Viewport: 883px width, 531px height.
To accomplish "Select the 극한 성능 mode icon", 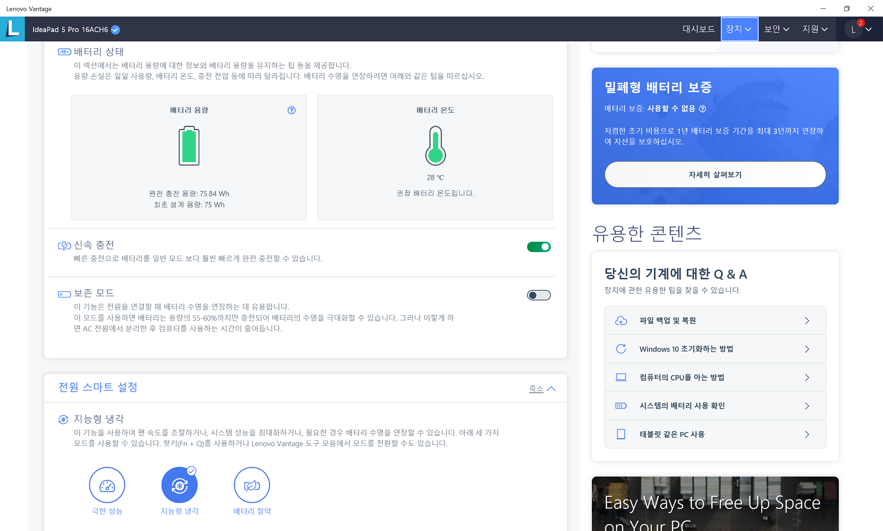I will (107, 485).
